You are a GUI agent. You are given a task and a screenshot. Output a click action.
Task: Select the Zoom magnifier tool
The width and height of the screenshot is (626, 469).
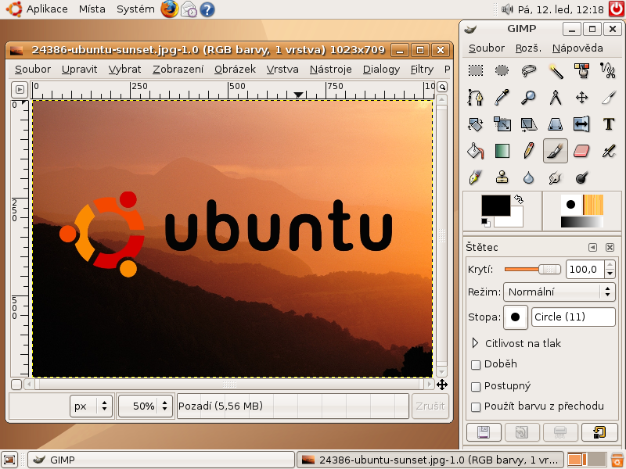(529, 98)
